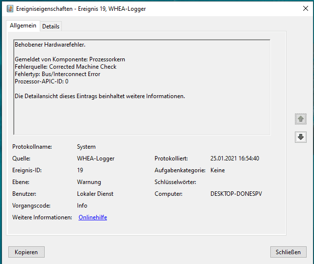
Task: Click the 'Schlüsselwörter:' label
Action: pos(175,182)
